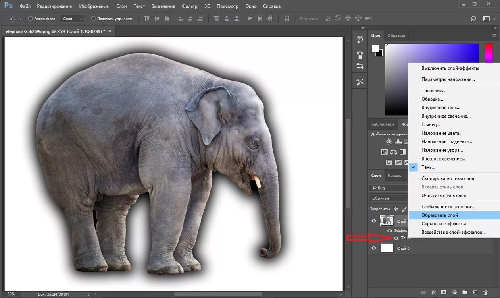Open the Слой auto-select dropdown
The image size is (500, 298).
[73, 19]
